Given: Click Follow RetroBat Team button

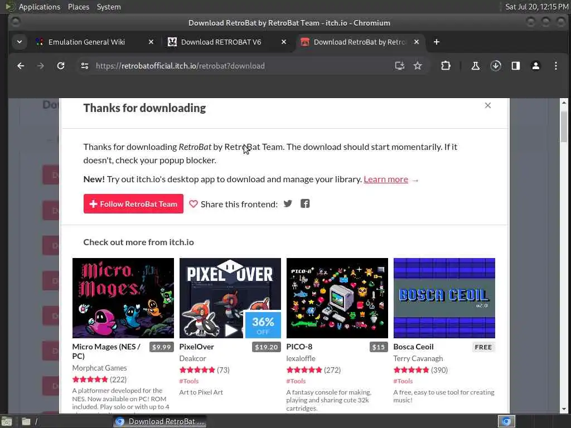Looking at the screenshot, I should pos(133,204).
